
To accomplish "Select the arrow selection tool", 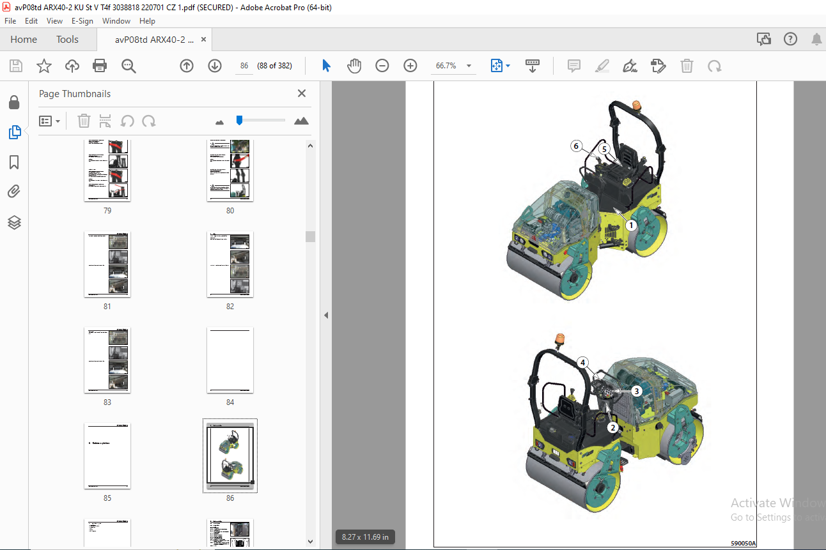I will tap(326, 66).
